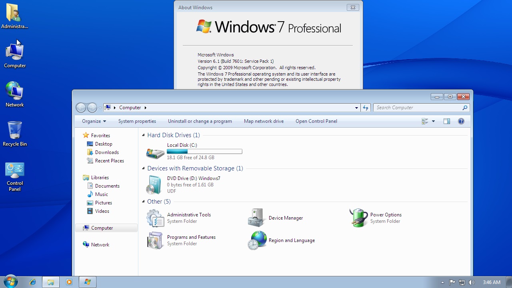Select Network in the navigation pane
Viewport: 512px width, 288px height.
coord(100,245)
